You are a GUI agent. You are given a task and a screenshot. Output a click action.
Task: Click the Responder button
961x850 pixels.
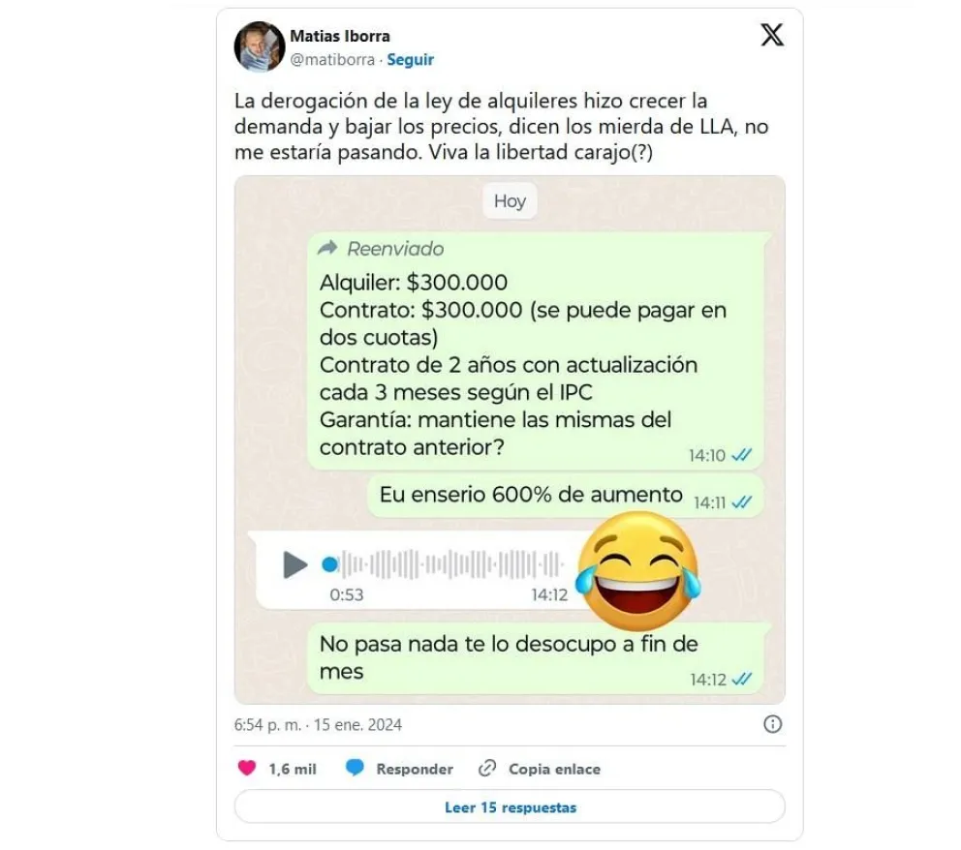(x=415, y=769)
